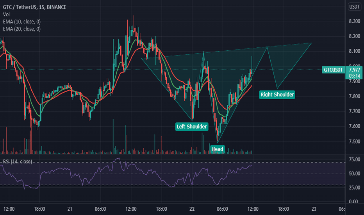The width and height of the screenshot is (364, 215).
Task: Select the EMA (10, close, 0) legend
Action: pos(21,21)
